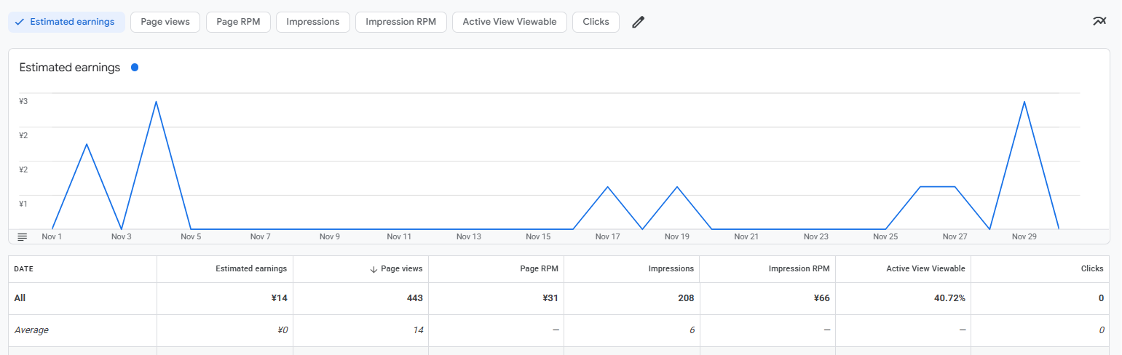Click the blue Estimated earnings legend dot
The height and width of the screenshot is (355, 1122).
[x=135, y=68]
